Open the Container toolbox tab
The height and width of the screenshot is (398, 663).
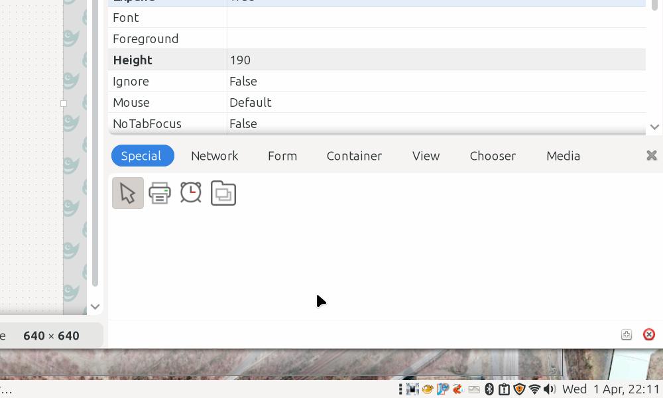click(354, 156)
